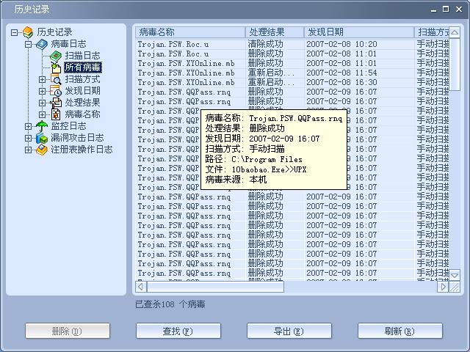Select 漏洞攻击日志 in the tree
The image size is (470, 352).
(x=77, y=138)
